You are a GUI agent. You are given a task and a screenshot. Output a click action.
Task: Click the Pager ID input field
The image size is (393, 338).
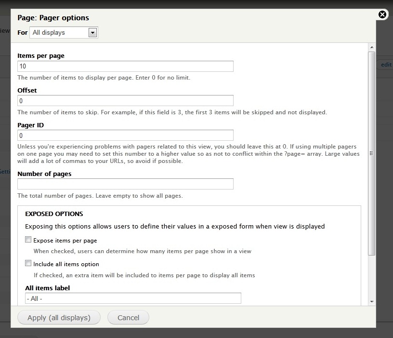tap(125, 135)
